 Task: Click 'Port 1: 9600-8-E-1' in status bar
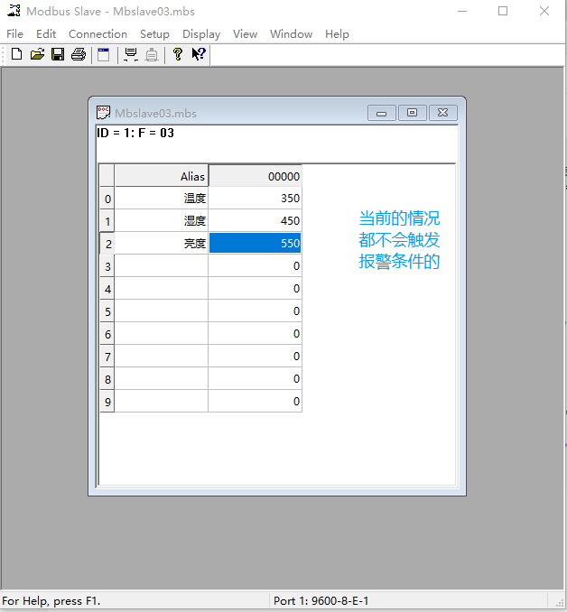click(321, 600)
